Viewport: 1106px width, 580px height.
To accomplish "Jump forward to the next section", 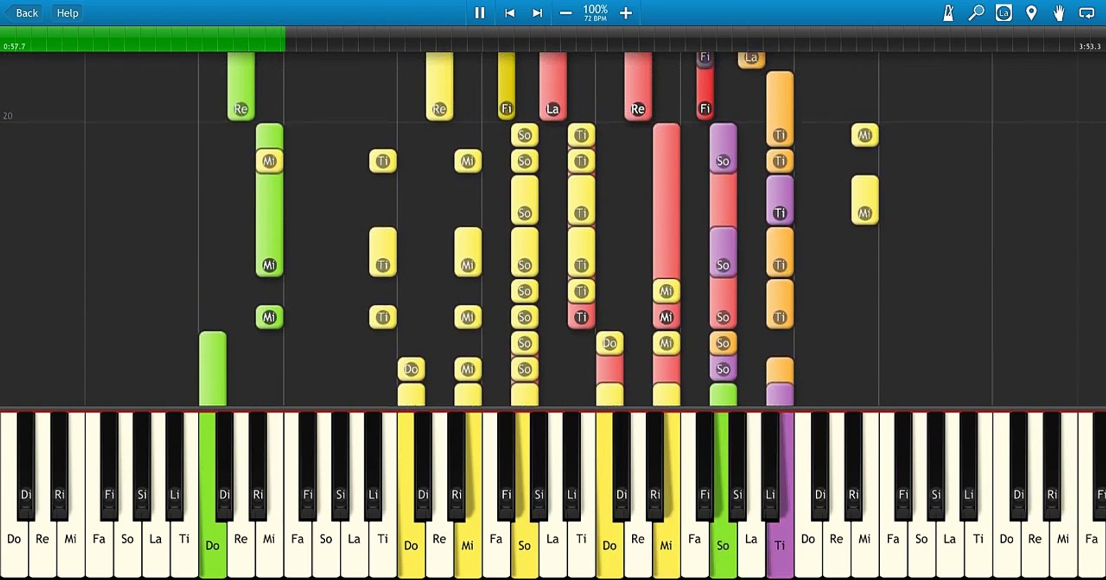I will click(x=537, y=13).
